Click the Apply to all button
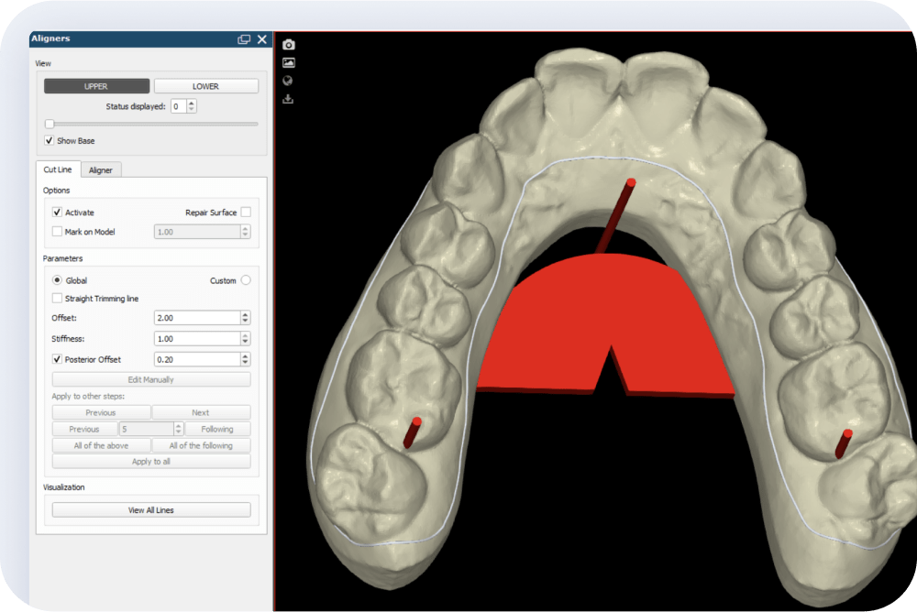This screenshot has width=917, height=612. pyautogui.click(x=151, y=461)
